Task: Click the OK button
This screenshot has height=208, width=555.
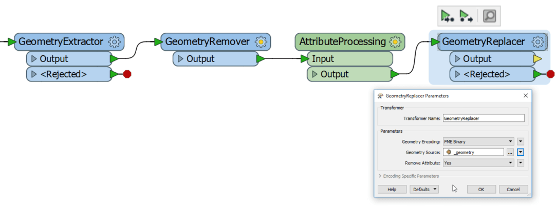Action: click(481, 189)
